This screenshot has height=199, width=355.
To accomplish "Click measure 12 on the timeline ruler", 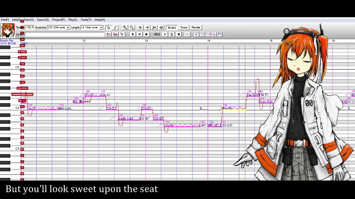I will tap(84, 41).
